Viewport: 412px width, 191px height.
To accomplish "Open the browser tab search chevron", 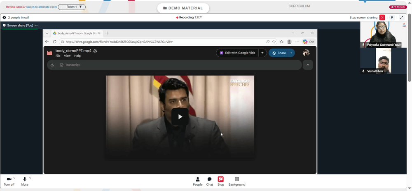I will point(47,33).
